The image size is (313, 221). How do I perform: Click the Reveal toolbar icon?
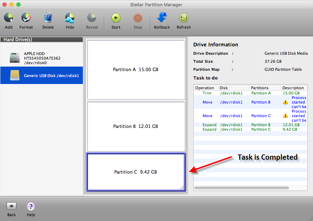92,18
